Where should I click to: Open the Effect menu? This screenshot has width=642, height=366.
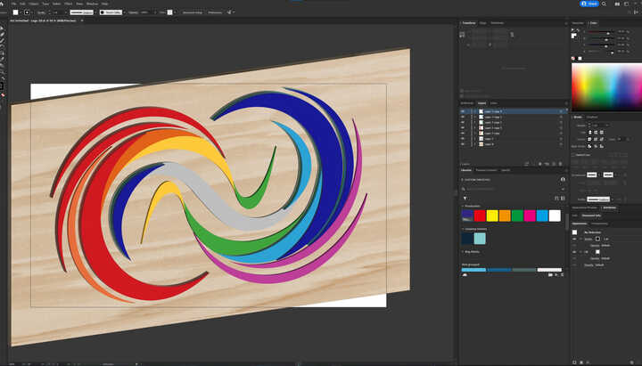68,4
